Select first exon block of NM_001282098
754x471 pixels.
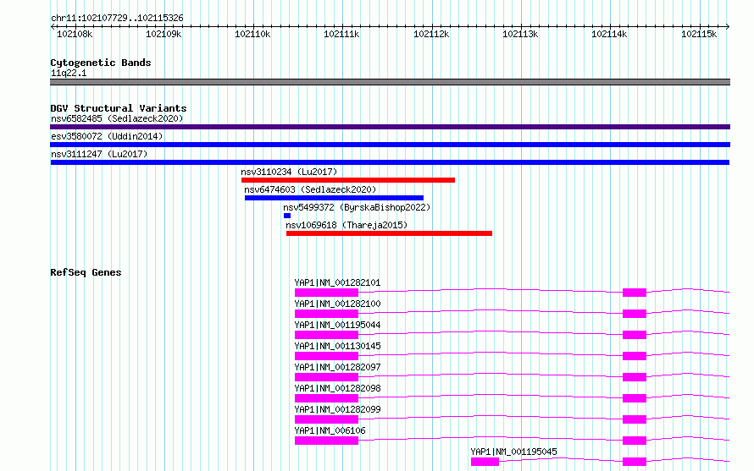(326, 398)
